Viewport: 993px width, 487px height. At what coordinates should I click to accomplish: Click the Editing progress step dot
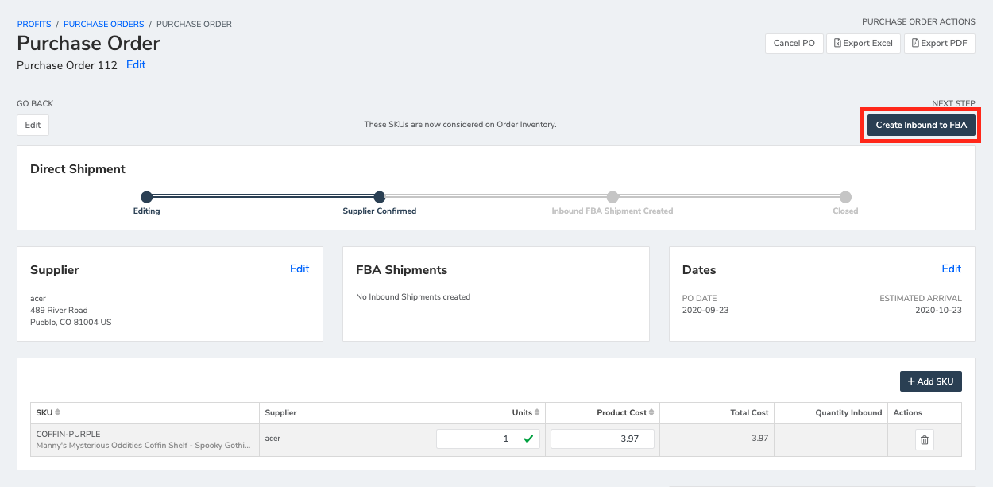click(x=146, y=197)
